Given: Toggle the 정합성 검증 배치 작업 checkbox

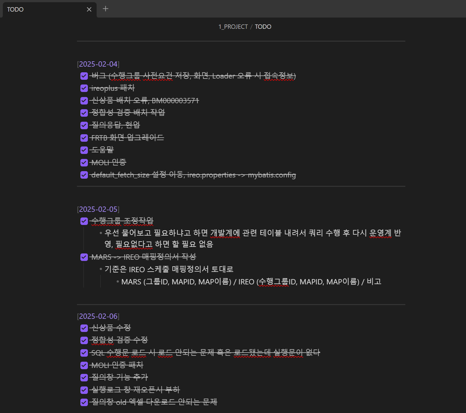Looking at the screenshot, I should point(84,113).
